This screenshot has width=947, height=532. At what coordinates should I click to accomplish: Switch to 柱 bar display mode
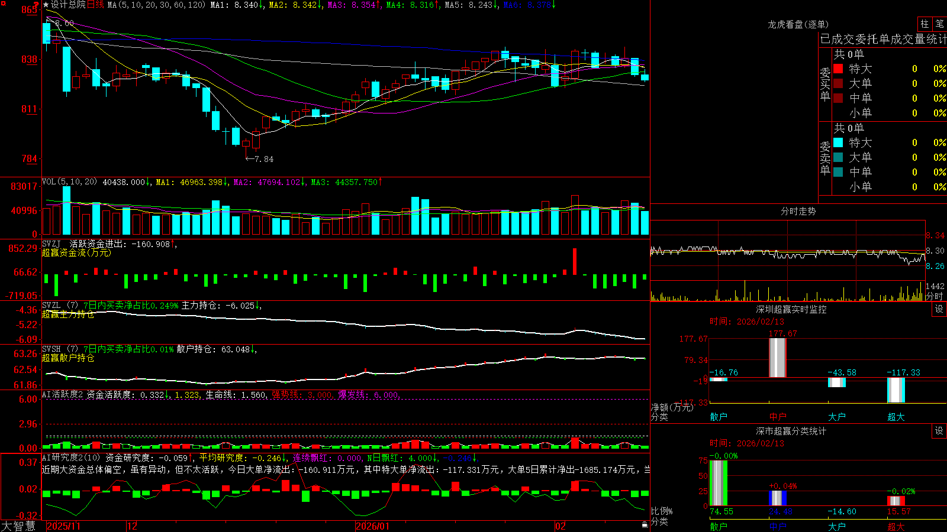click(x=925, y=24)
